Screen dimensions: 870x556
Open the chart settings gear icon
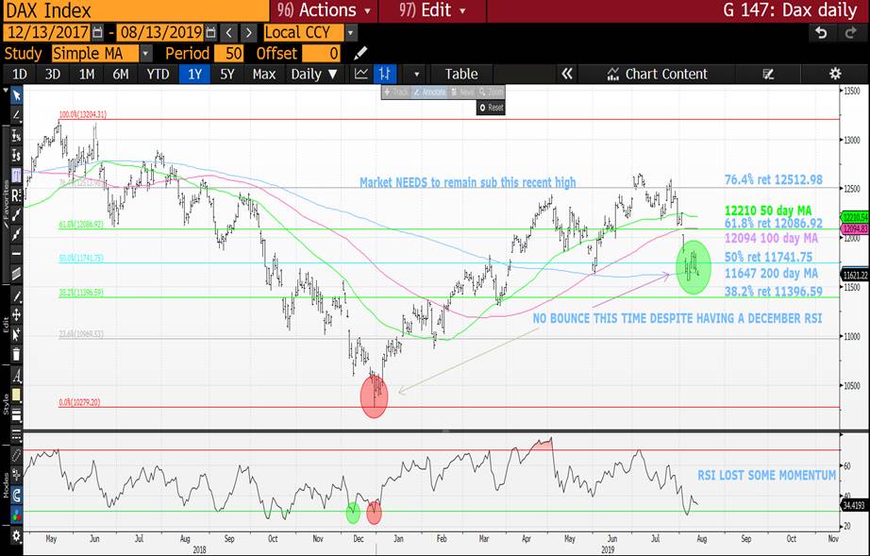click(835, 74)
